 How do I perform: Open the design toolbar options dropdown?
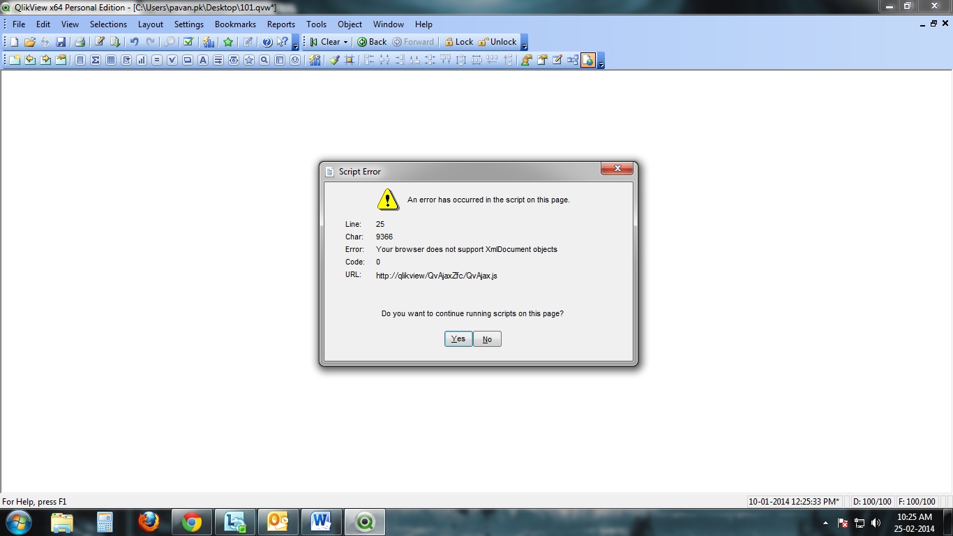click(601, 61)
